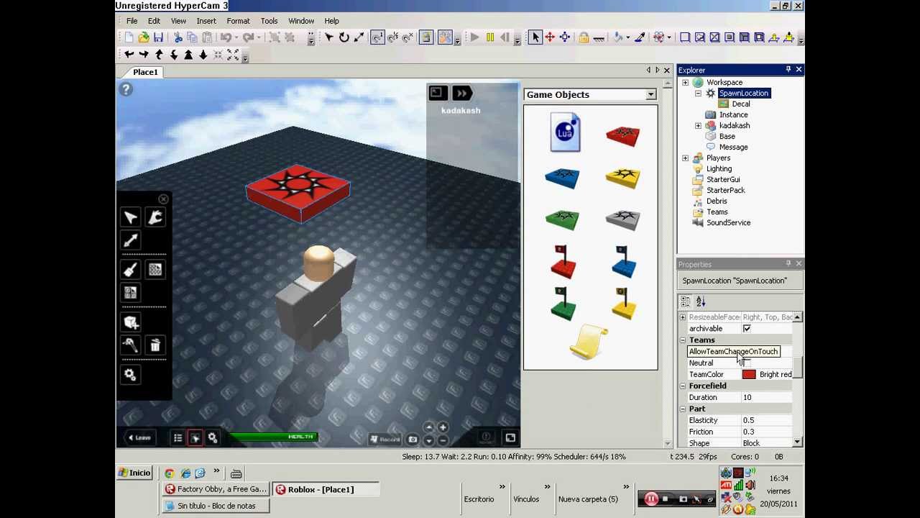This screenshot has height=518, width=920.
Task: Open the Bloc de notas taskbar item
Action: point(216,506)
